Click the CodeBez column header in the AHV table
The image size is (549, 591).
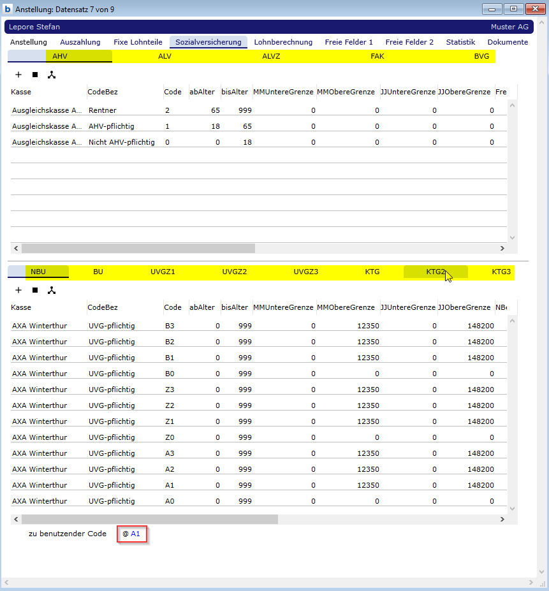click(x=102, y=92)
